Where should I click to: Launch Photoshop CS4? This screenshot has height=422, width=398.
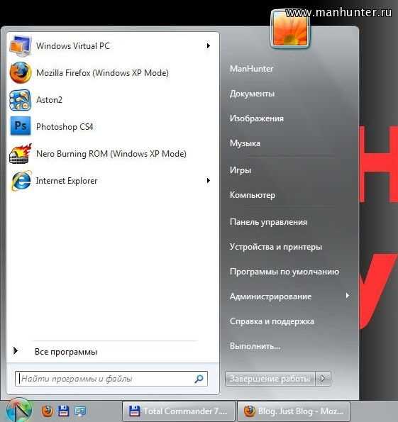(112, 126)
